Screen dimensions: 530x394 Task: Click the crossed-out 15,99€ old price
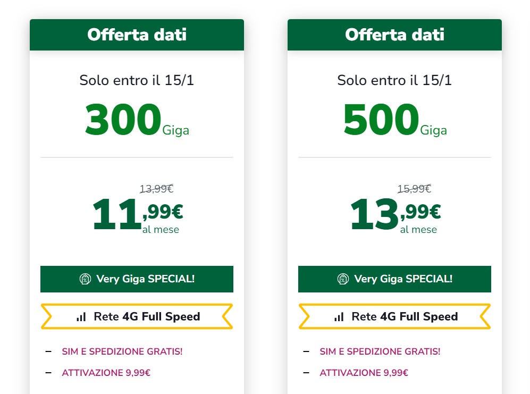(x=414, y=189)
